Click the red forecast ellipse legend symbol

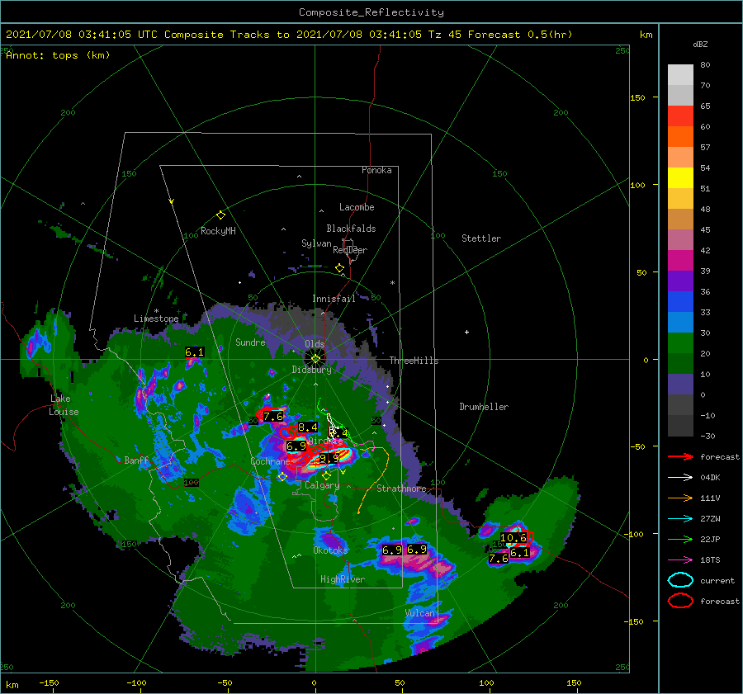click(680, 601)
